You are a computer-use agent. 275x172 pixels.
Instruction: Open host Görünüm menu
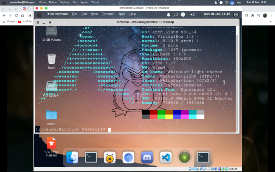64,2
